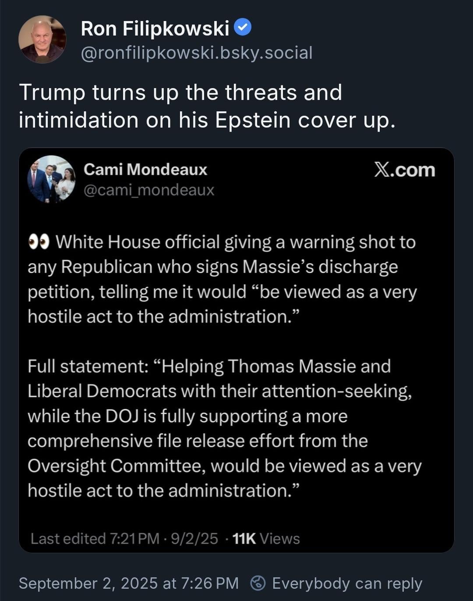The width and height of the screenshot is (473, 601).
Task: Click the @cami_mondeaux handle
Action: 149,190
